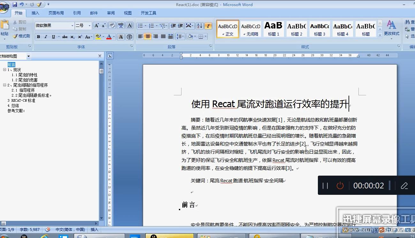This screenshot has height=238, width=415.
Task: Switch to the 插入 tab
Action: (x=35, y=13)
